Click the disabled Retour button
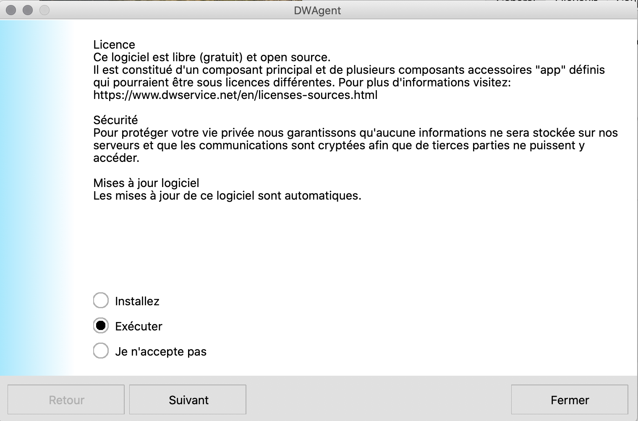This screenshot has width=638, height=421. pos(65,399)
